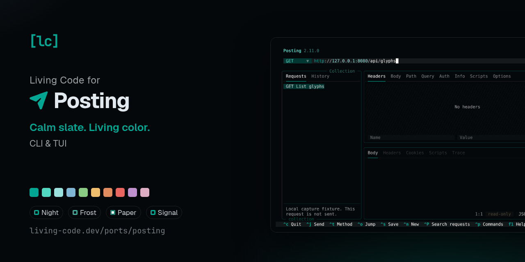Select the Frost theme pill

coord(84,212)
